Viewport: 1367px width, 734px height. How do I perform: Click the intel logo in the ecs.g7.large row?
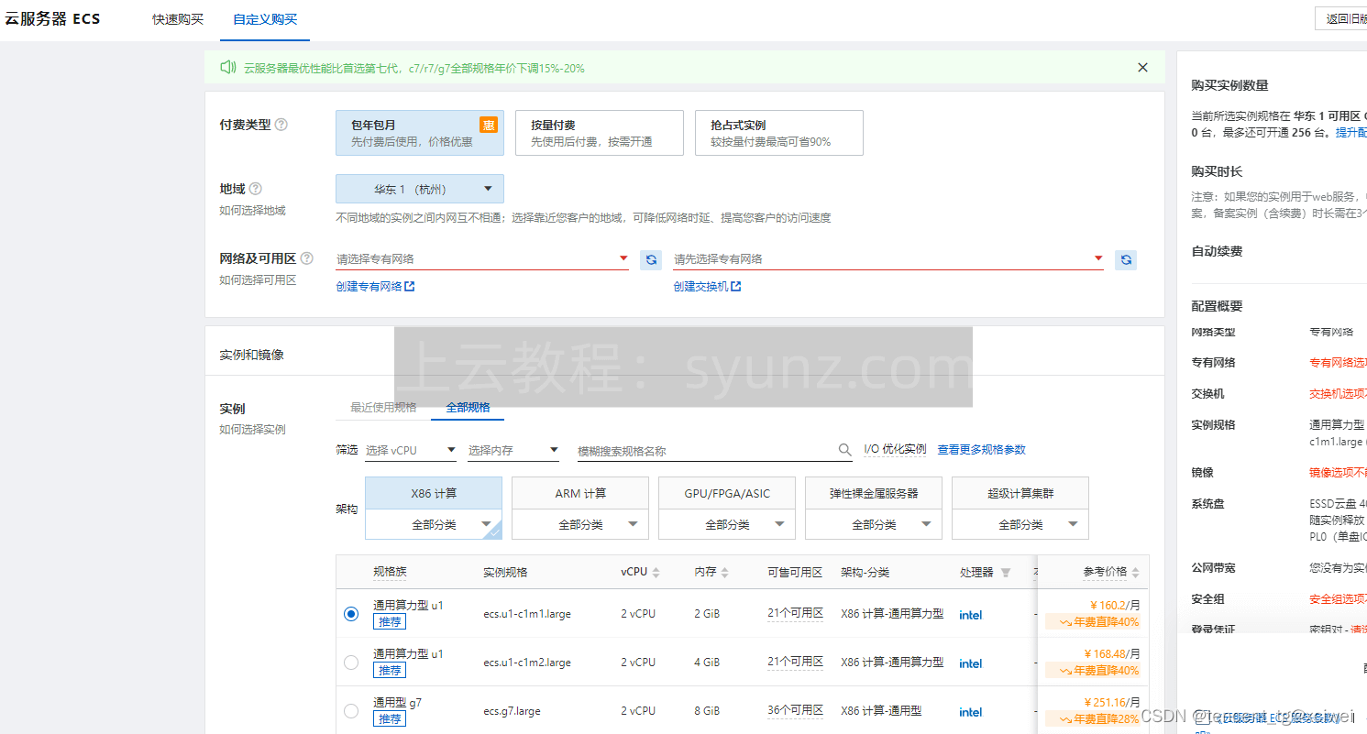(971, 712)
